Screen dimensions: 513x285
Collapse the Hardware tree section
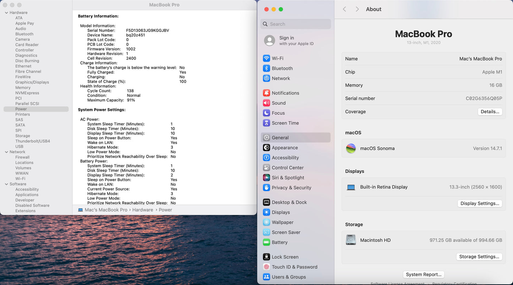[x=6, y=13]
